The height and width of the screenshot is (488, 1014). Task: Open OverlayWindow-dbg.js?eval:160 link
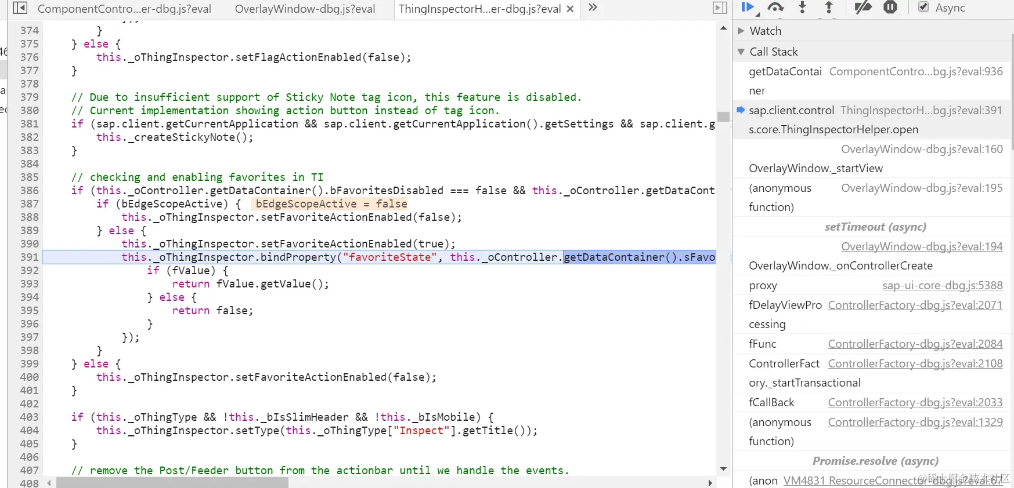(x=922, y=149)
